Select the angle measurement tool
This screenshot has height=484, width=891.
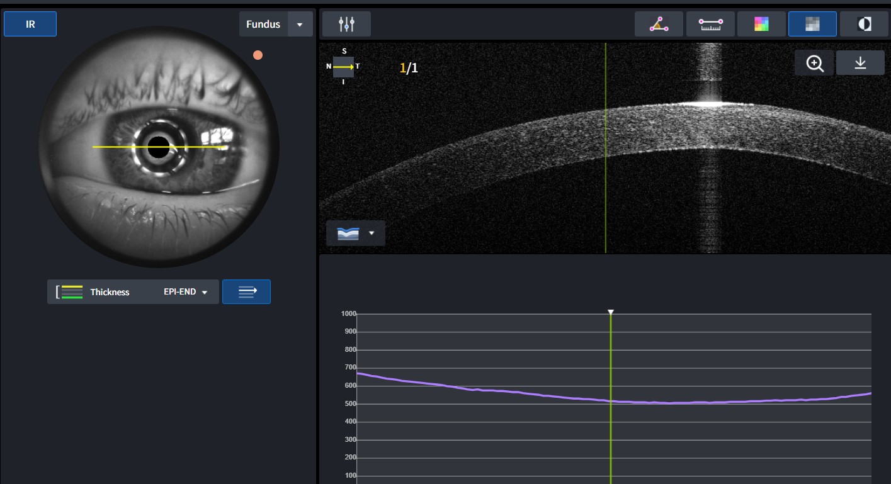click(x=659, y=24)
